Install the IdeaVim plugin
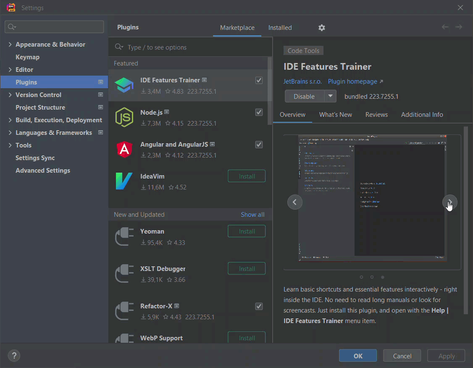This screenshot has height=368, width=473. [247, 176]
